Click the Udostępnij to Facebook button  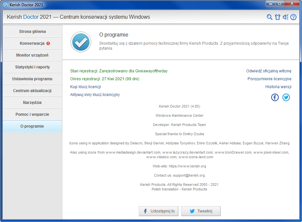pyautogui.click(x=159, y=211)
